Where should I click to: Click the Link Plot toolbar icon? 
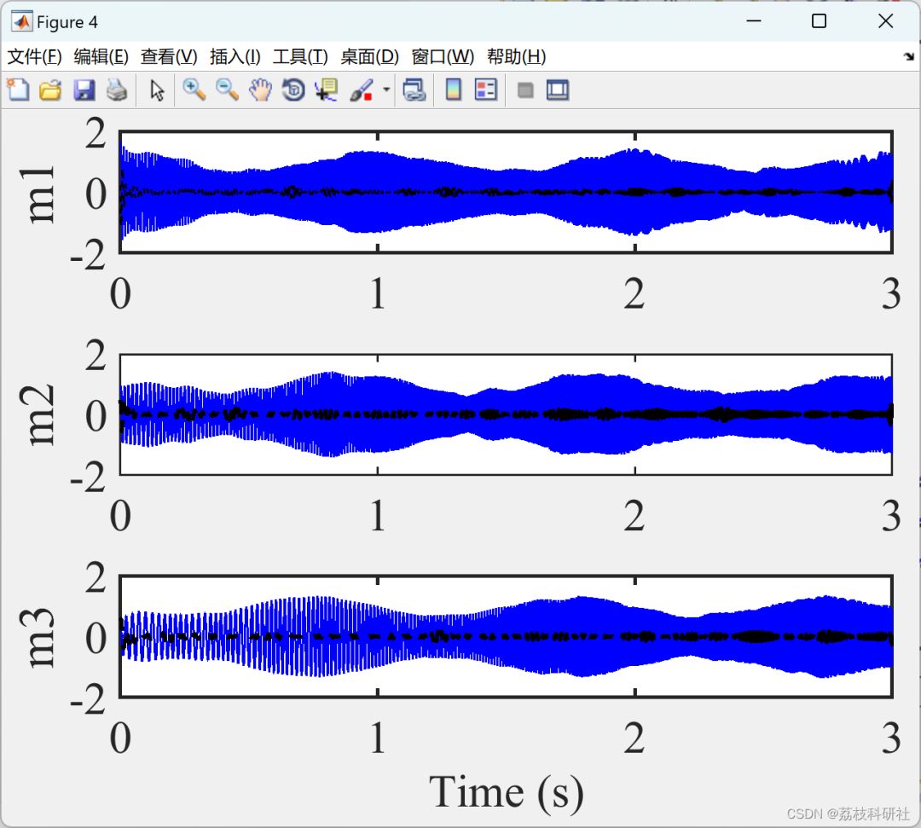point(414,90)
